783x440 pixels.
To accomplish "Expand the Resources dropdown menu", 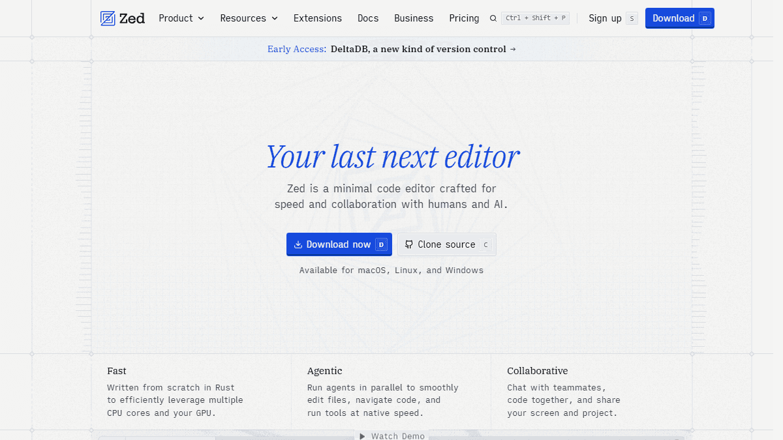I will coord(249,18).
